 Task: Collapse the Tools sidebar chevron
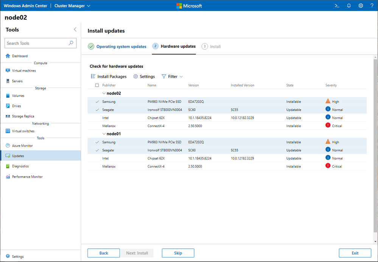pyautogui.click(x=75, y=30)
